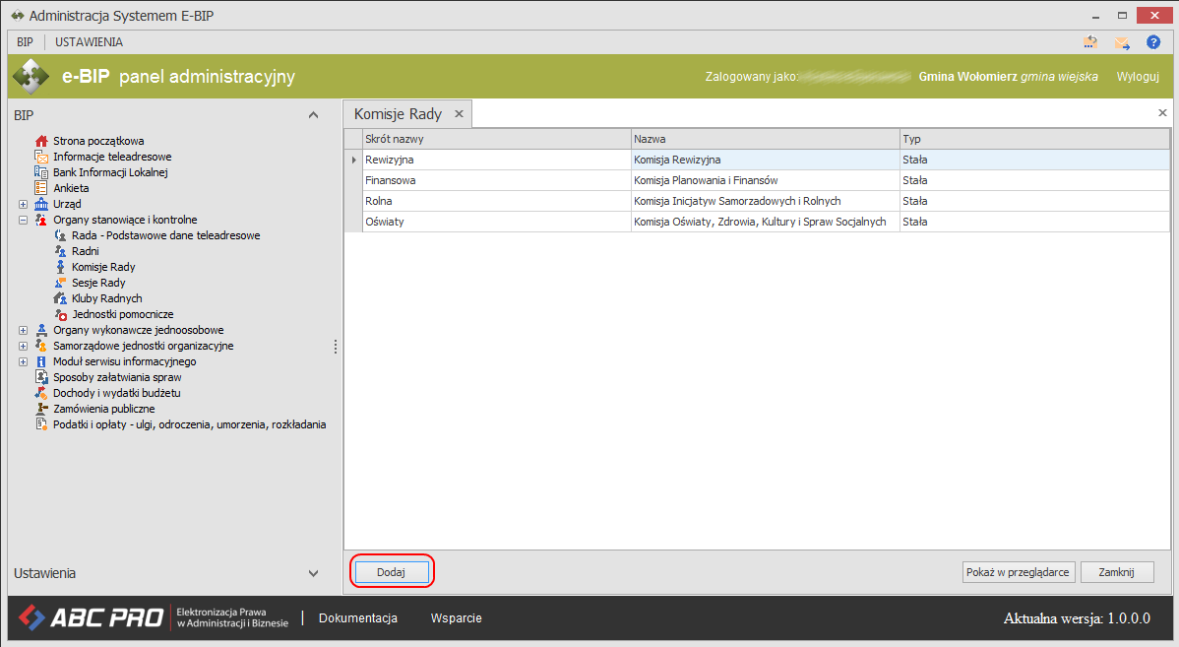Expand the Urząd tree node
This screenshot has width=1179, height=647.
[24, 204]
